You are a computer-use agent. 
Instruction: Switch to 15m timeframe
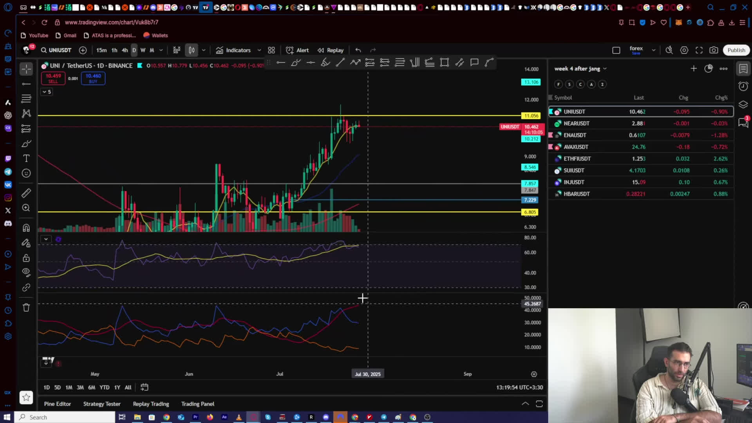click(x=101, y=50)
